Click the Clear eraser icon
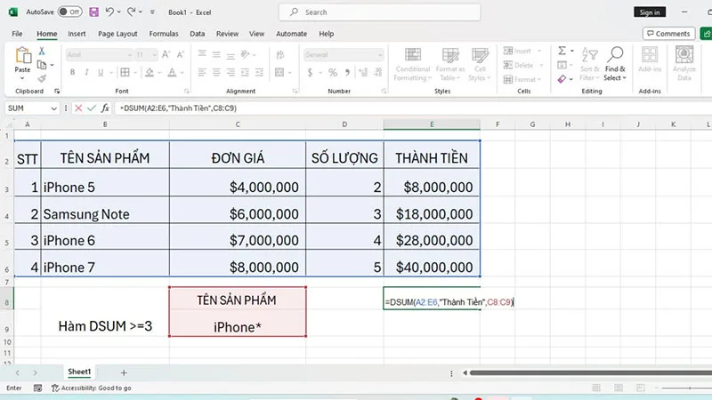The width and height of the screenshot is (712, 400). click(562, 79)
